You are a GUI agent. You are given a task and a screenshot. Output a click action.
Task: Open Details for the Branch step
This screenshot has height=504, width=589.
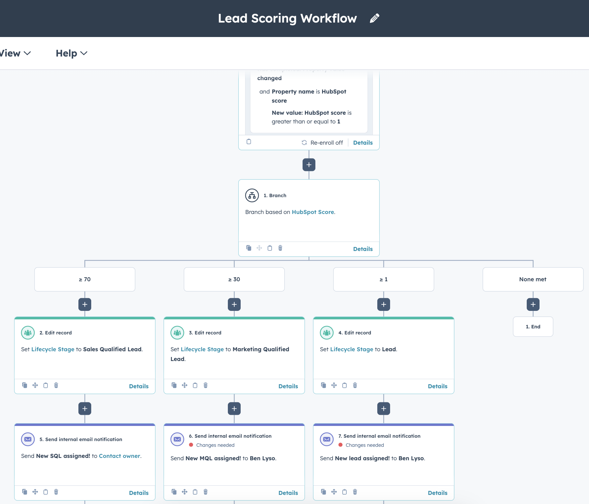click(363, 249)
